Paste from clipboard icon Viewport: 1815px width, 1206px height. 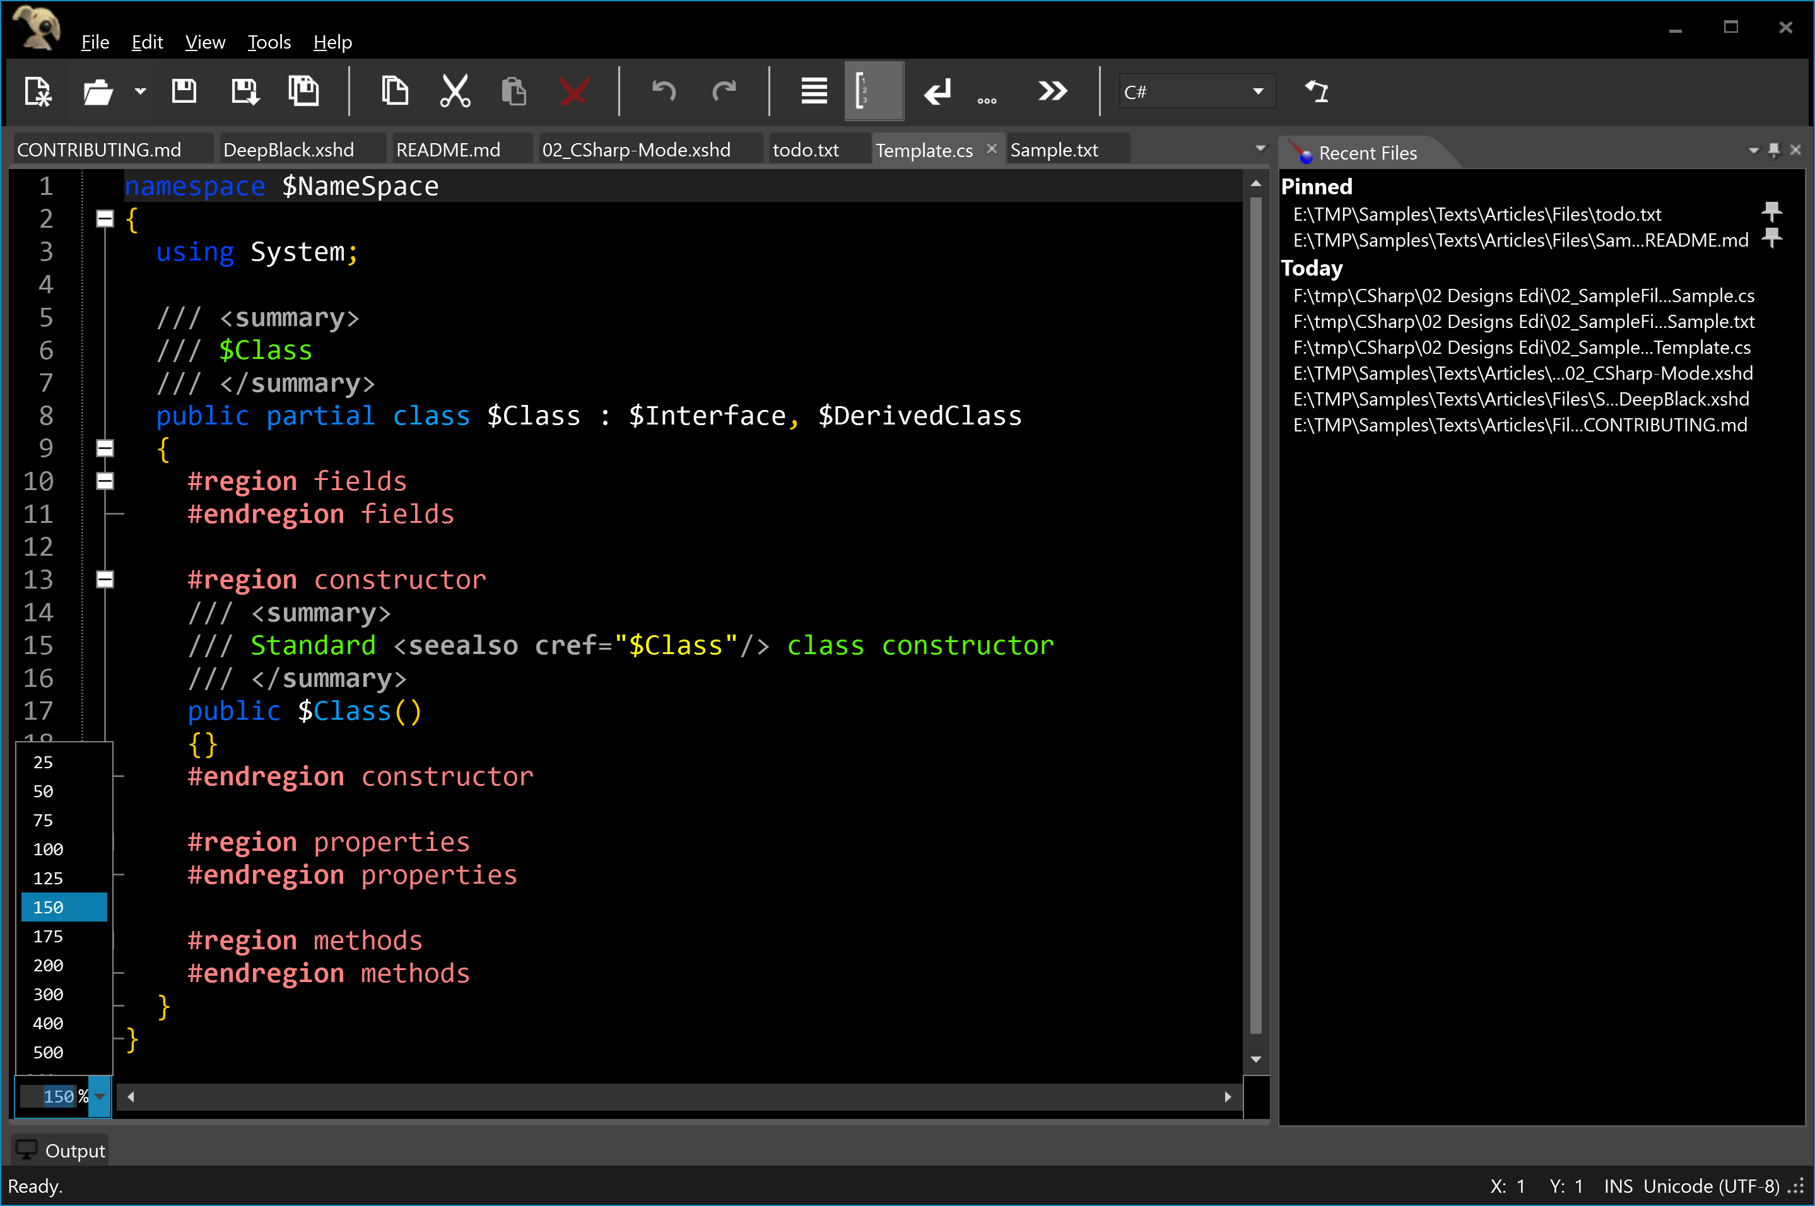(x=514, y=91)
